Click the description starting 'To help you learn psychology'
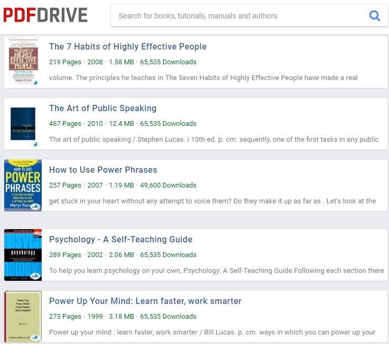 216,270
